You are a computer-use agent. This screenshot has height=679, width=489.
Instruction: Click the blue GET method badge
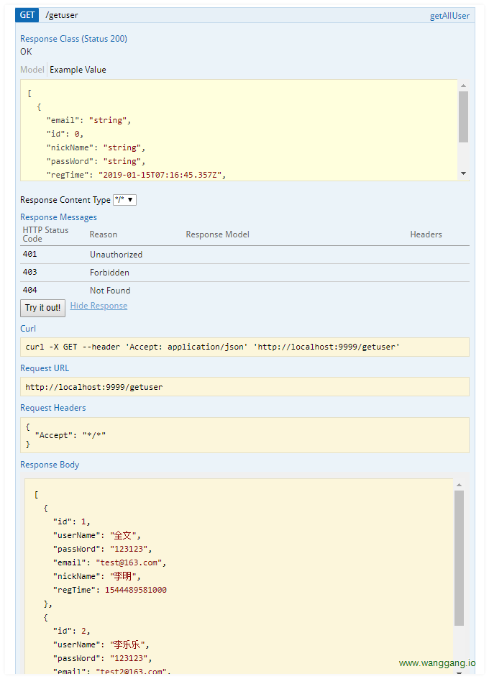click(27, 14)
